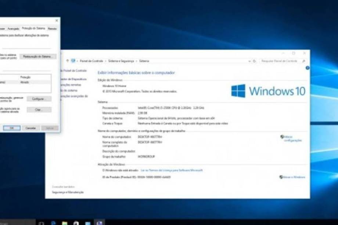Click the Criar restore point button
The height and width of the screenshot is (225, 338).
(39, 110)
